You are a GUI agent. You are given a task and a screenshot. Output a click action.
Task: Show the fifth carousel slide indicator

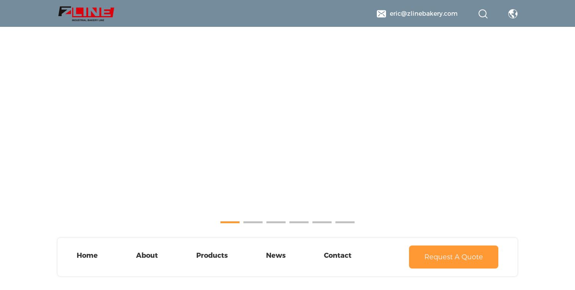(322, 222)
